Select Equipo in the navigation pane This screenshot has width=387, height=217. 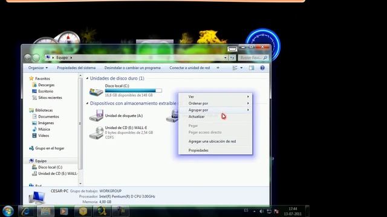click(x=41, y=161)
